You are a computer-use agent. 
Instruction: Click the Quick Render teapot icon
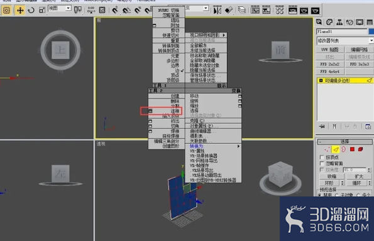pos(304,10)
